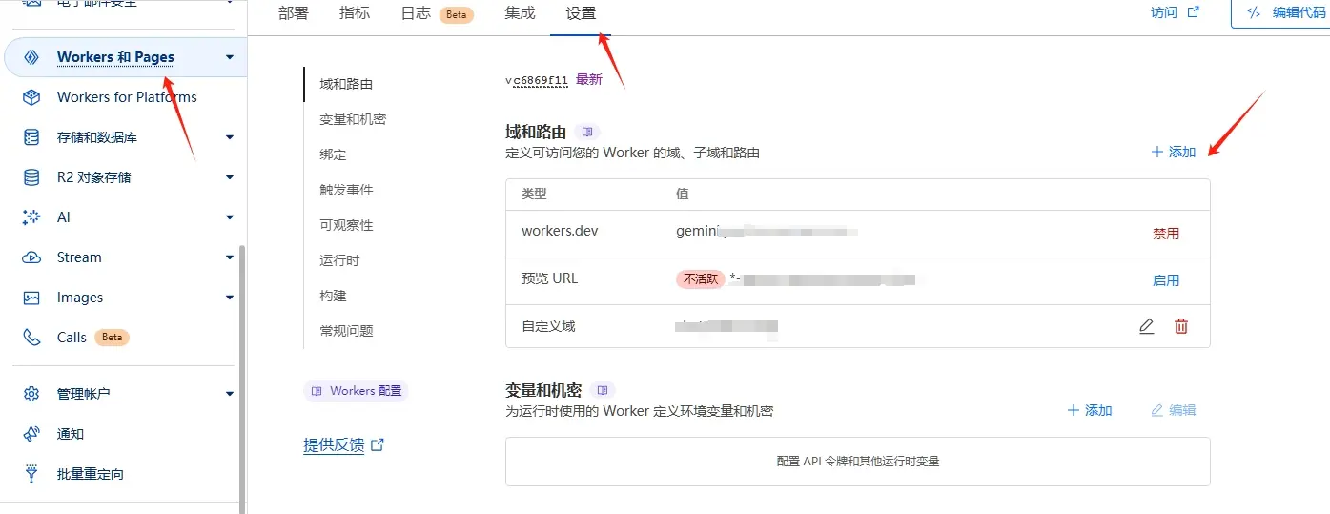This screenshot has height=514, width=1330.
Task: Open docs icon beside 变量和机密 heading
Action: click(x=603, y=390)
